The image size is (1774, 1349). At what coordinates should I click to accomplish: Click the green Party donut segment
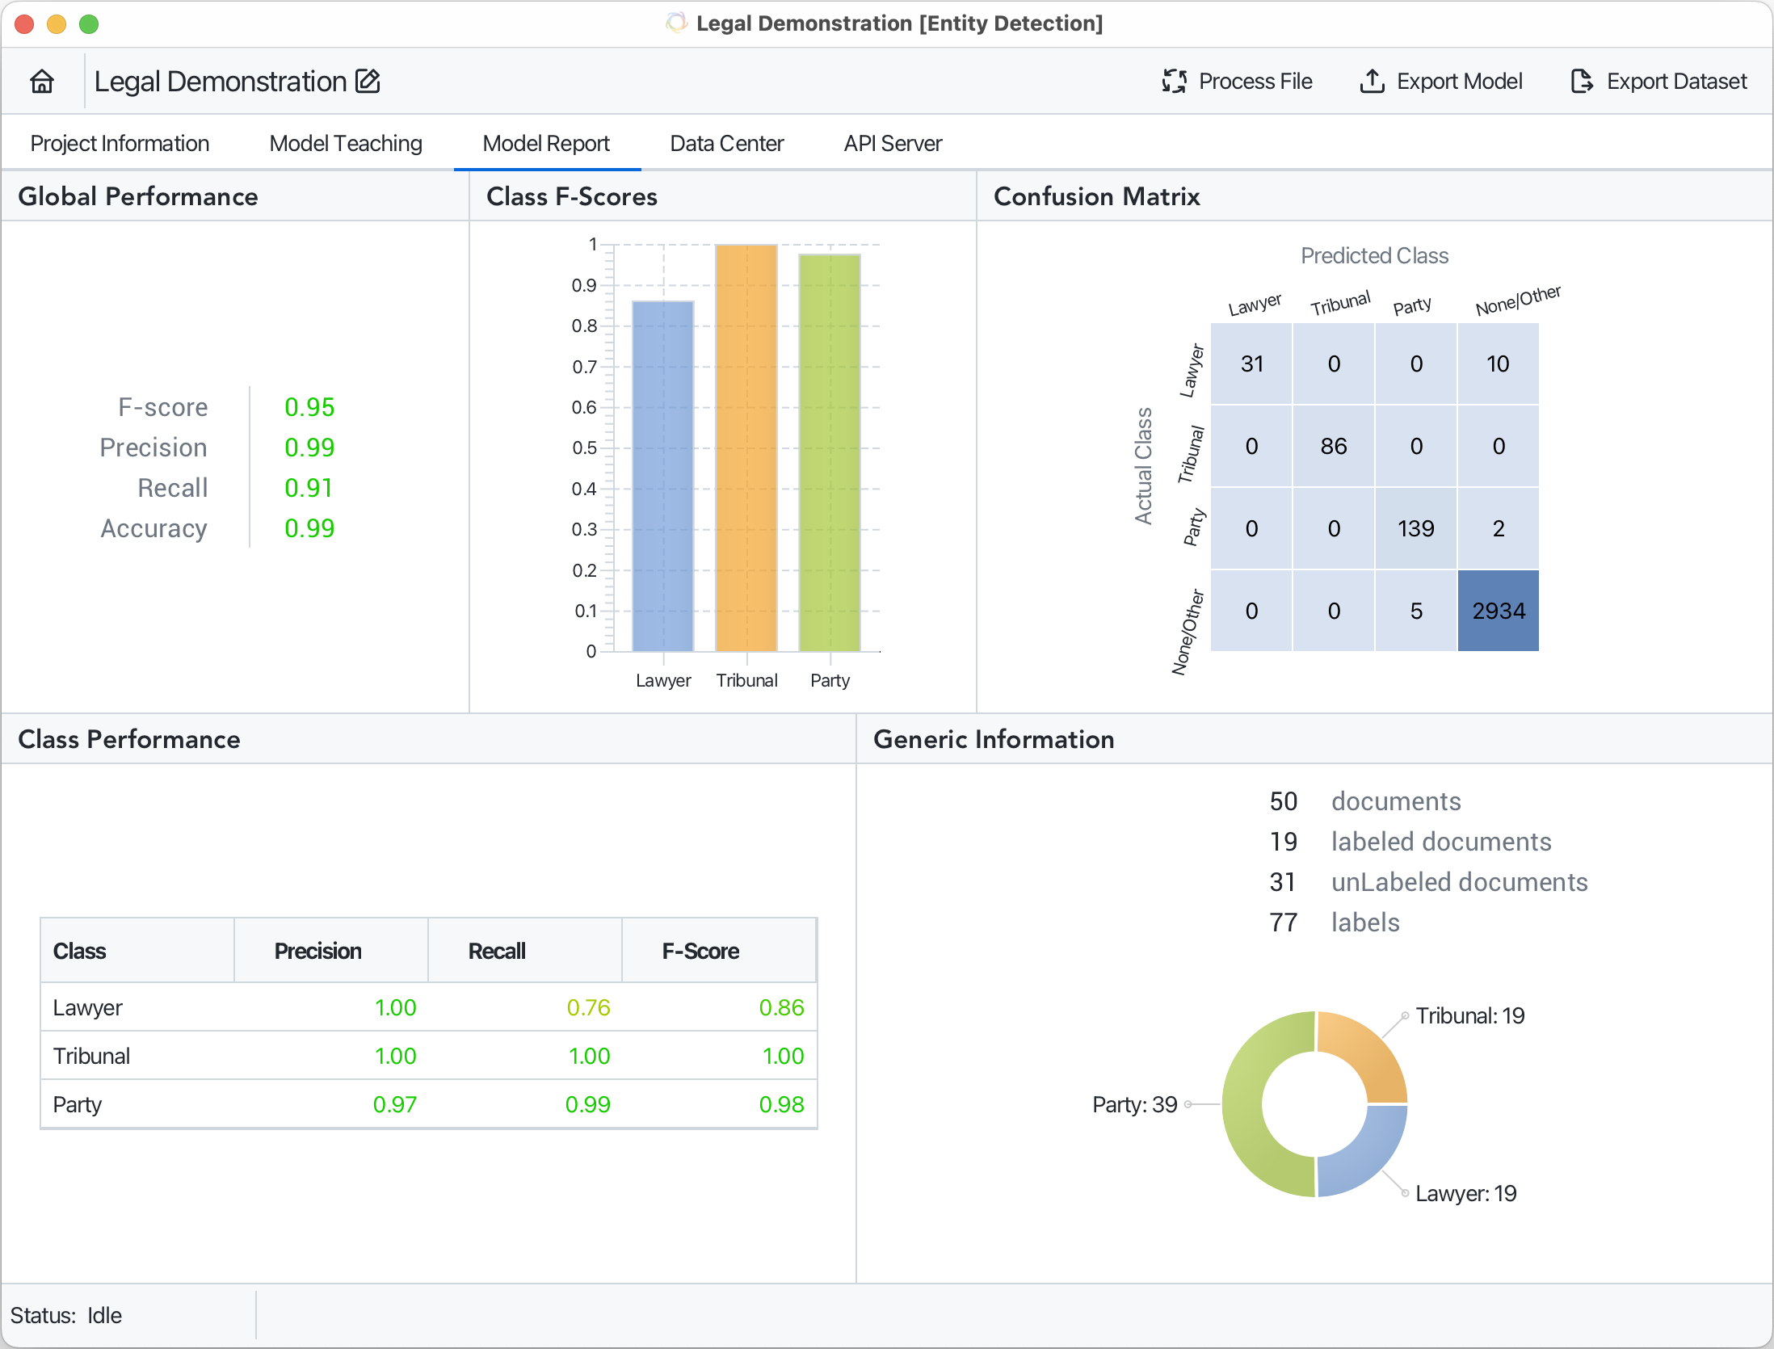1242,1105
